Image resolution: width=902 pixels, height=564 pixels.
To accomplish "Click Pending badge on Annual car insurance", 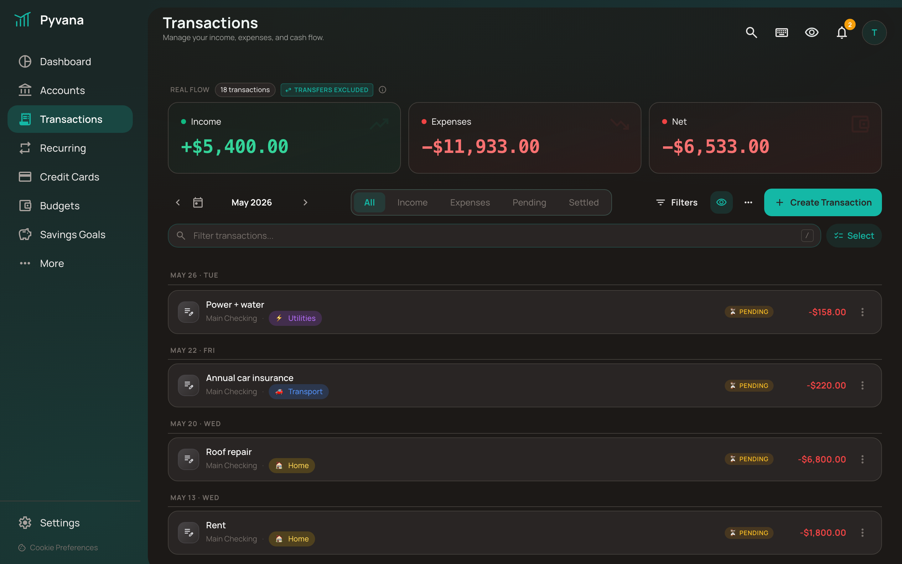I will 749,386.
